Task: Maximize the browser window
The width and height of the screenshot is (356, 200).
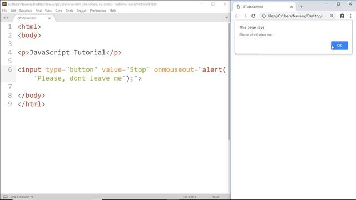Action: point(338,4)
